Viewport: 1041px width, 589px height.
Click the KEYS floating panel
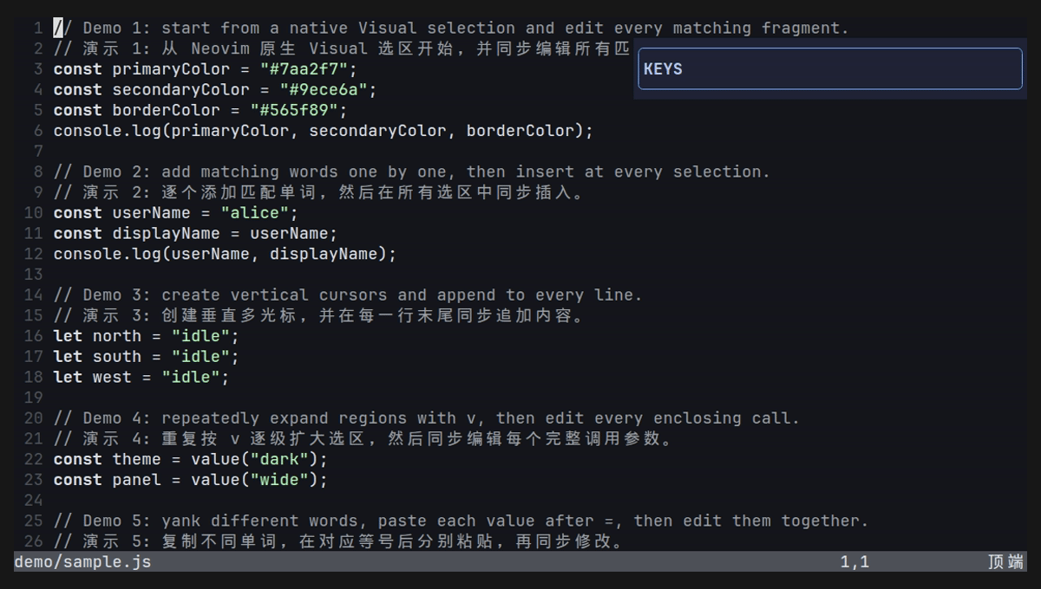click(830, 68)
